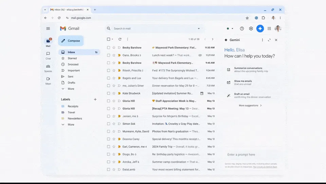Screen dimensions: 326x184
Task: Toggle importance marker on Diogo, Bo email
Action: [x=119, y=154]
